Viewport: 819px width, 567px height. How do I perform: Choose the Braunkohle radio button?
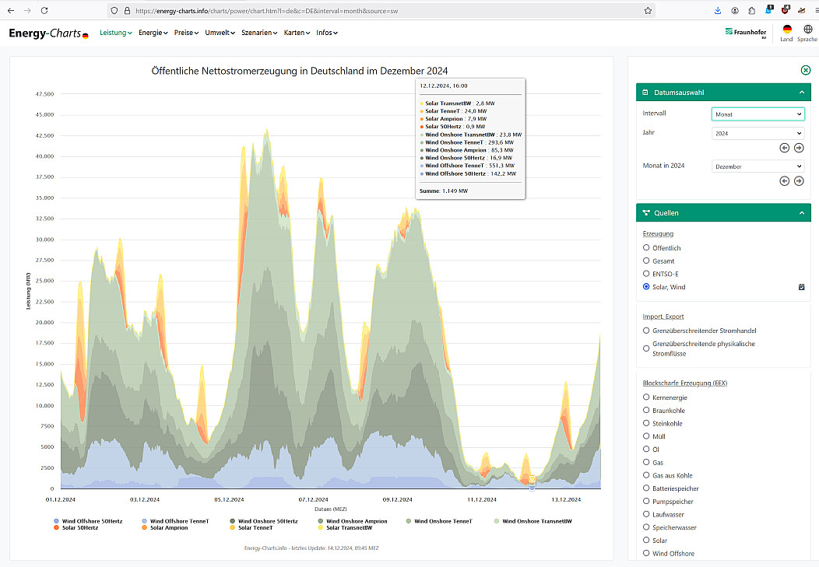646,411
